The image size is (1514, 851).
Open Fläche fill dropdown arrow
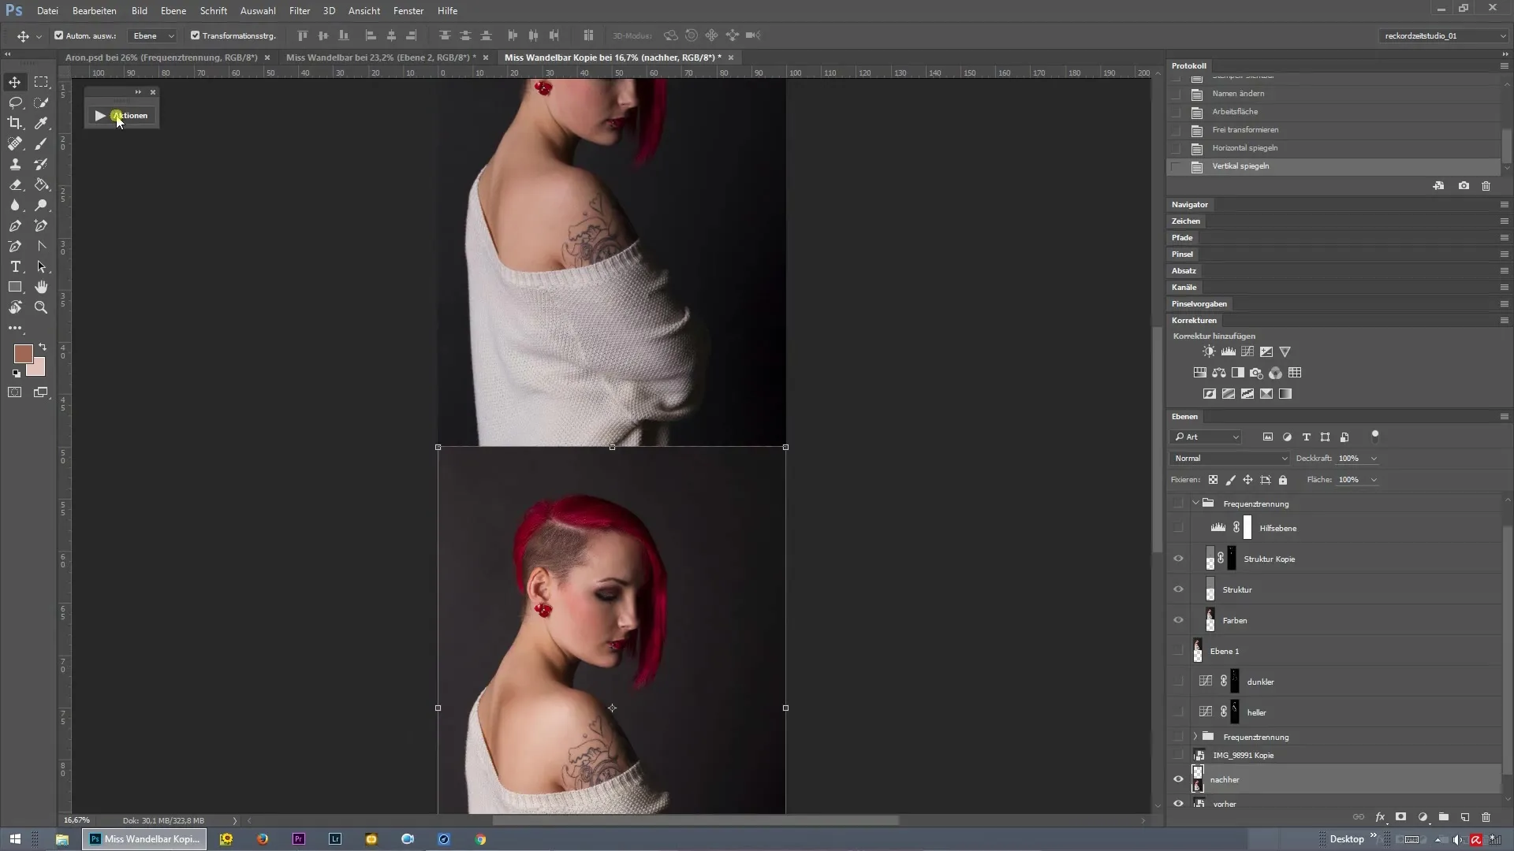1374,480
